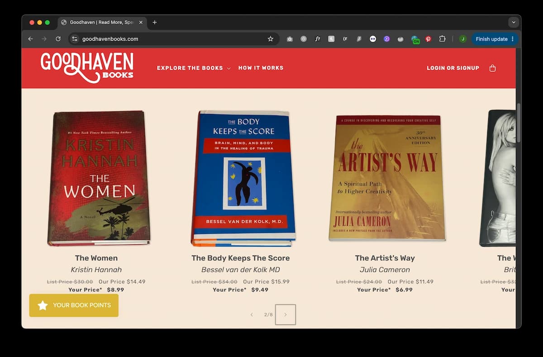
Task: Click the 2/8 slide counter
Action: point(268,314)
